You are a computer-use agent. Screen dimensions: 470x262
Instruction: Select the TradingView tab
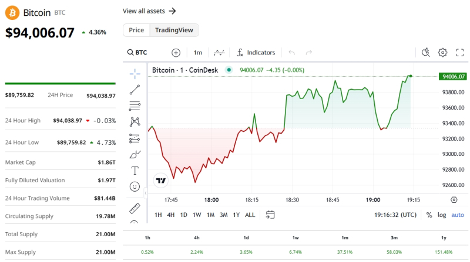pos(174,30)
